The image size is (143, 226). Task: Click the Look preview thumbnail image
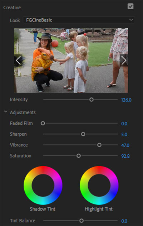click(x=71, y=61)
